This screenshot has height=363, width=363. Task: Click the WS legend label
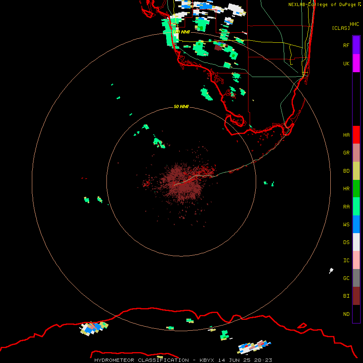[x=346, y=225]
